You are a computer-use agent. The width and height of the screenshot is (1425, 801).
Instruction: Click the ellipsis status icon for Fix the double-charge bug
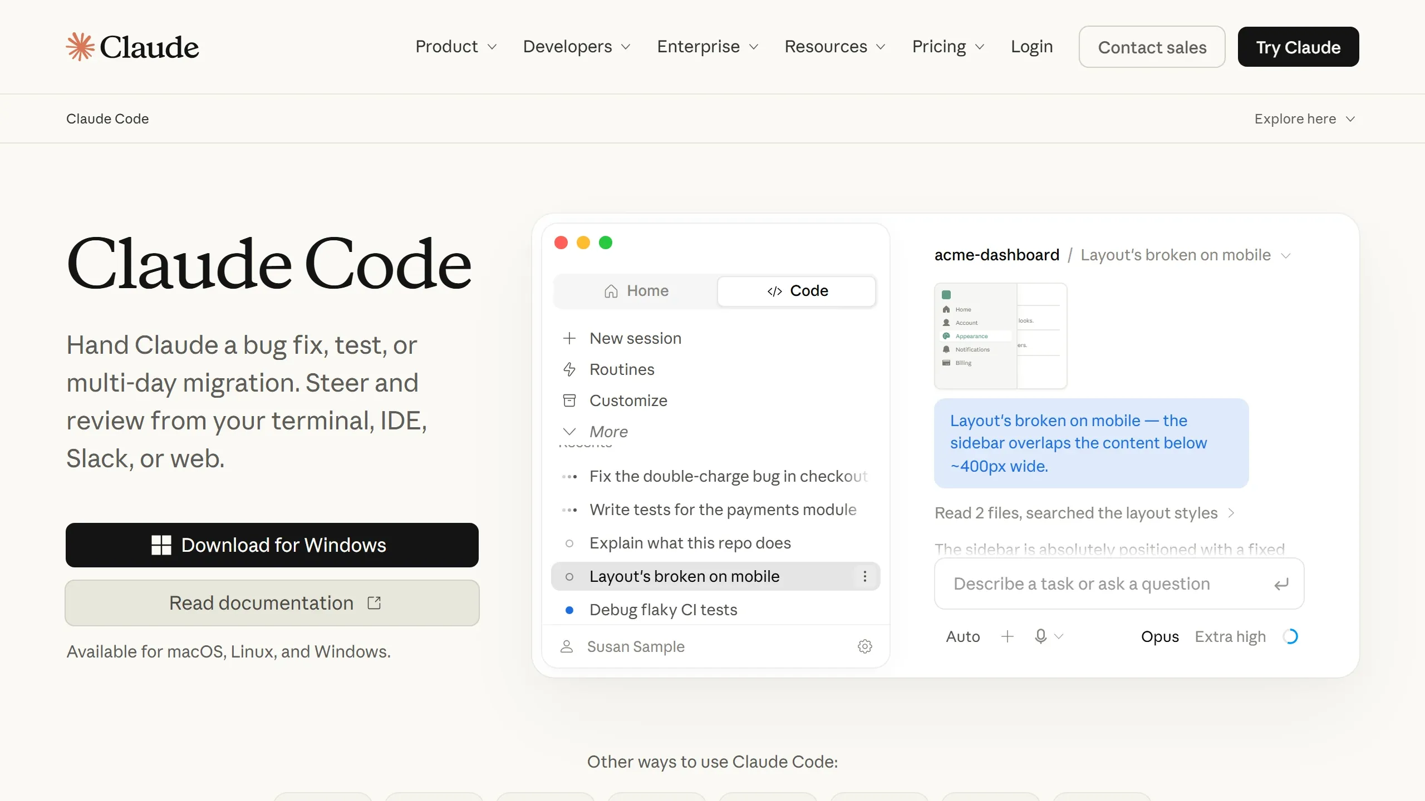[569, 477]
